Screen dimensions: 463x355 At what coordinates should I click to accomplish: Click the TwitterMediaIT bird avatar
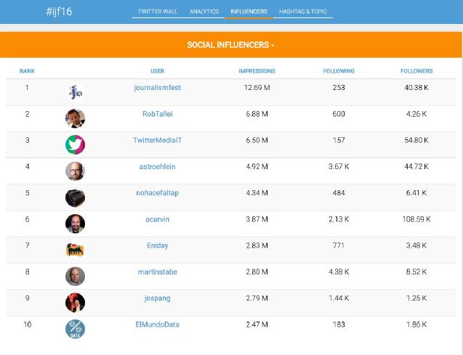pos(75,144)
